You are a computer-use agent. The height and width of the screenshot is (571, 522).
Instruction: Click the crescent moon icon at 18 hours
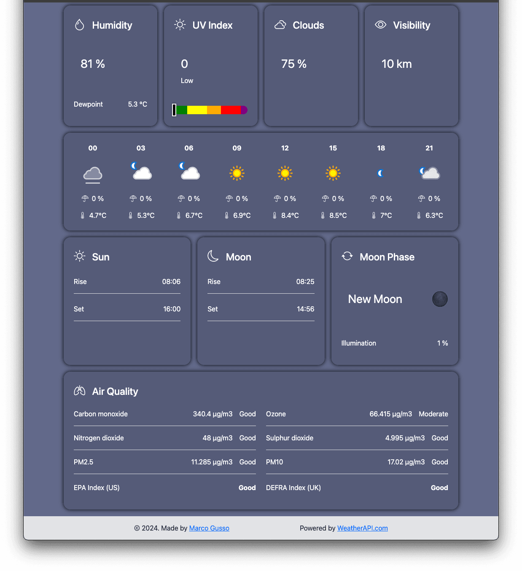point(381,173)
